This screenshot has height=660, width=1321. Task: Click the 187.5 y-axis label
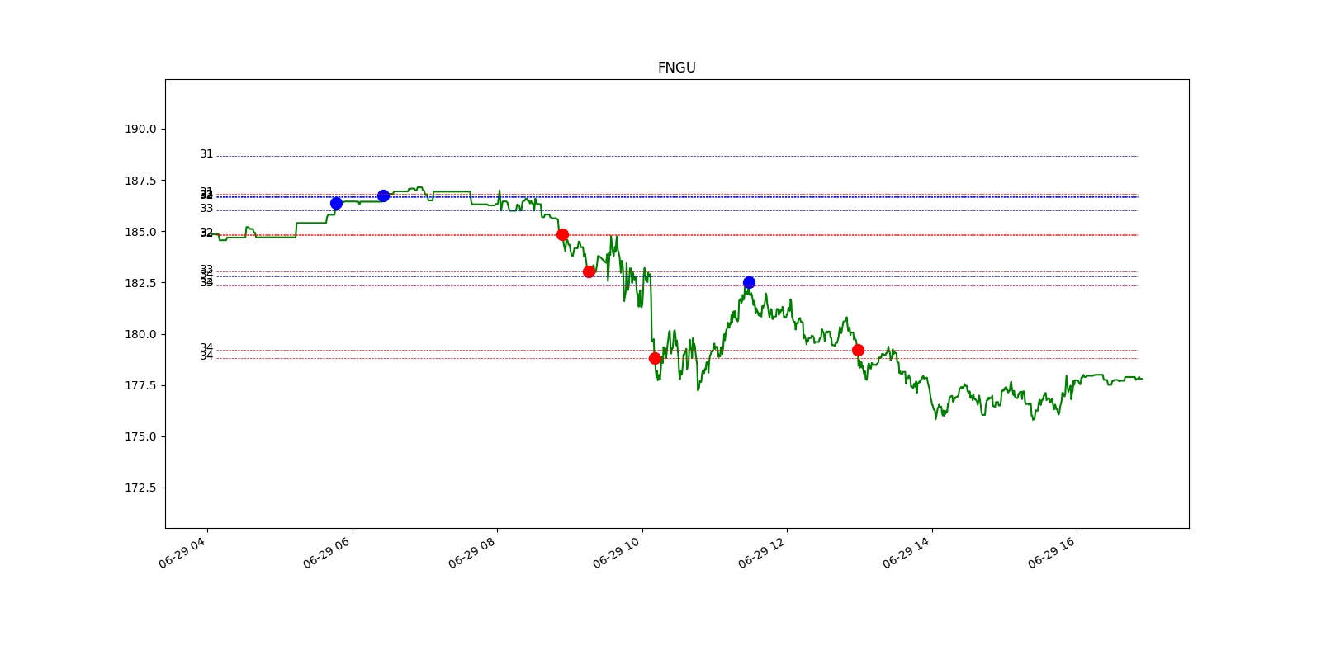coord(140,181)
